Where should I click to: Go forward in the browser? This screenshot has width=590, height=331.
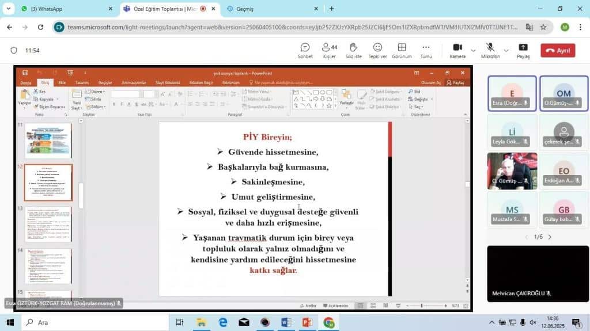click(x=25, y=27)
